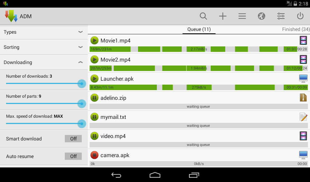Add a new download with the plus icon

click(x=223, y=16)
